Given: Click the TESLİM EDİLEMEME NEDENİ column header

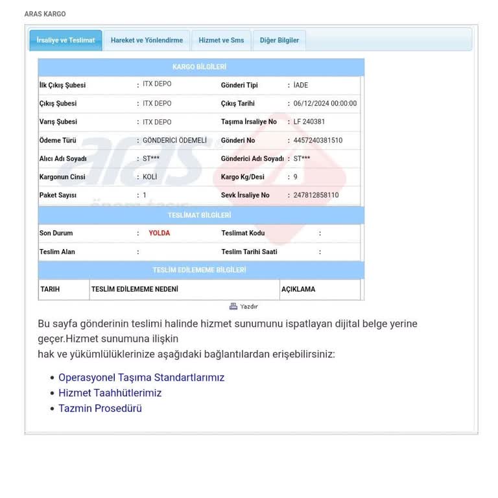Looking at the screenshot, I should [x=135, y=289].
